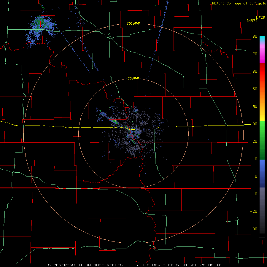Click the 30 value on the dBZ scale

coord(255,124)
